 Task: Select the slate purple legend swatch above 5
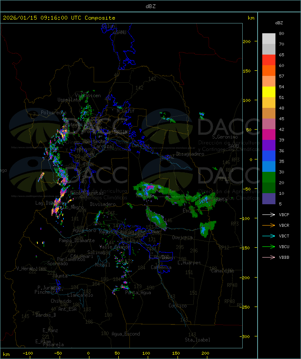[x=269, y=199]
